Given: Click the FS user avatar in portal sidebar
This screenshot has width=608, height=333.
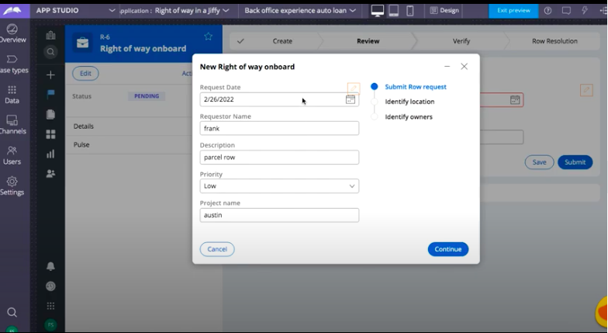Looking at the screenshot, I should click(50, 324).
